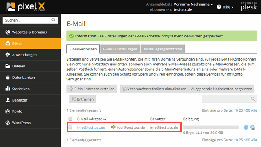The height and width of the screenshot is (147, 261).
Task: Click the WordPress logo icon
Action: pyautogui.click(x=8, y=123)
